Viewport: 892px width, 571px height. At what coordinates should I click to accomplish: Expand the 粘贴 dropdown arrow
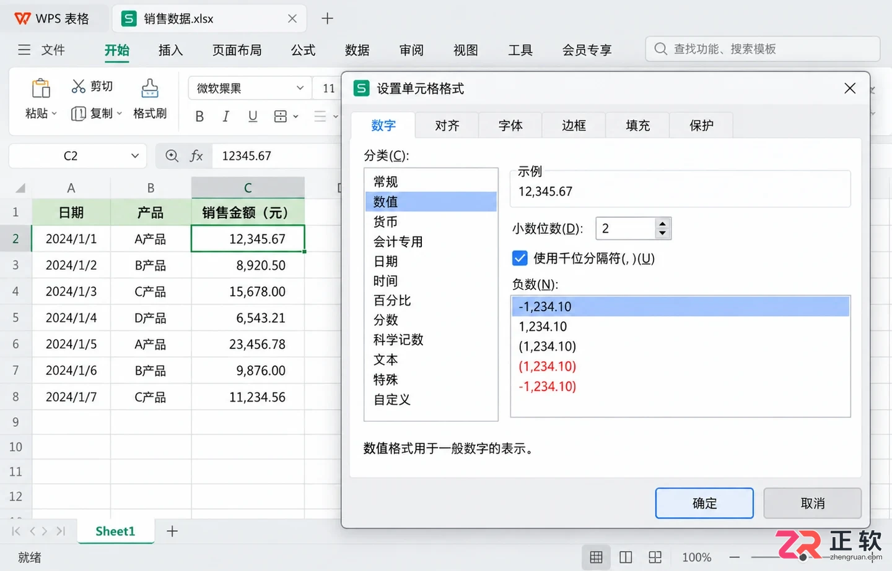(55, 114)
